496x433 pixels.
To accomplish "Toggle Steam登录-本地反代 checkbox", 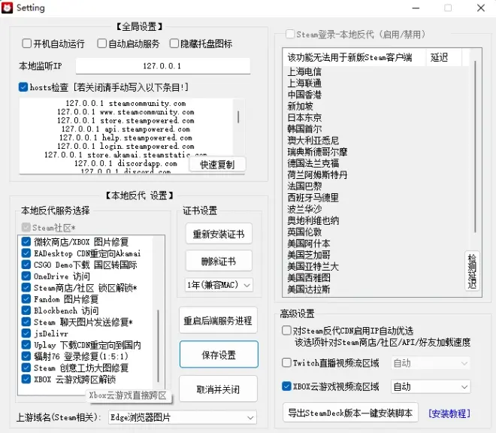I will coord(290,34).
